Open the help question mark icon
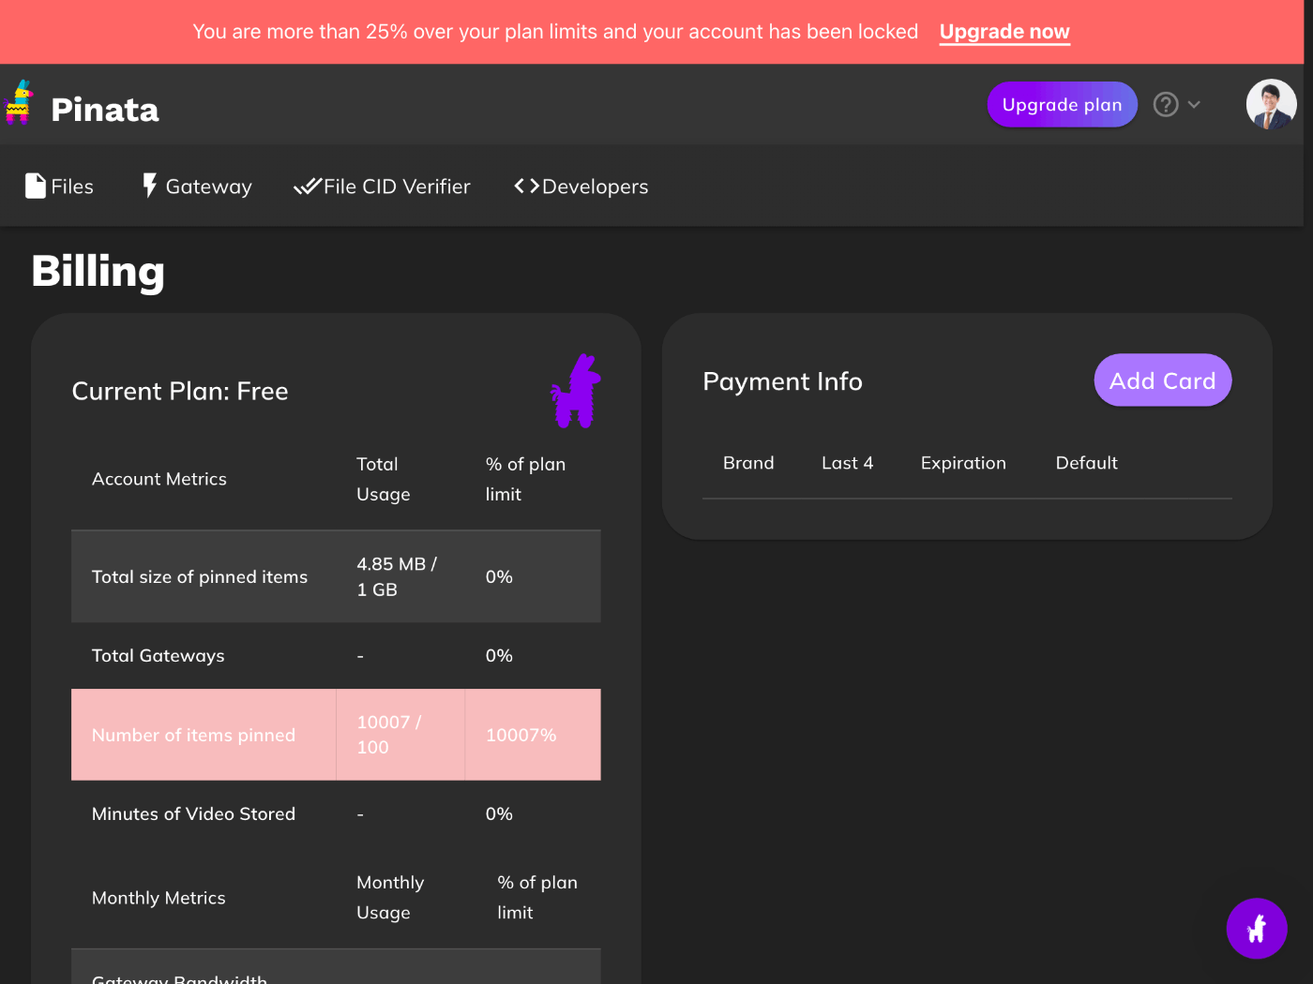This screenshot has width=1313, height=984. coord(1166,104)
